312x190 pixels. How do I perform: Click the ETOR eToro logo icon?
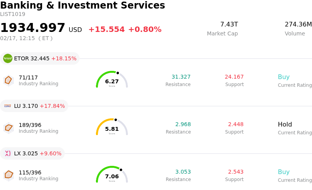tap(8, 58)
